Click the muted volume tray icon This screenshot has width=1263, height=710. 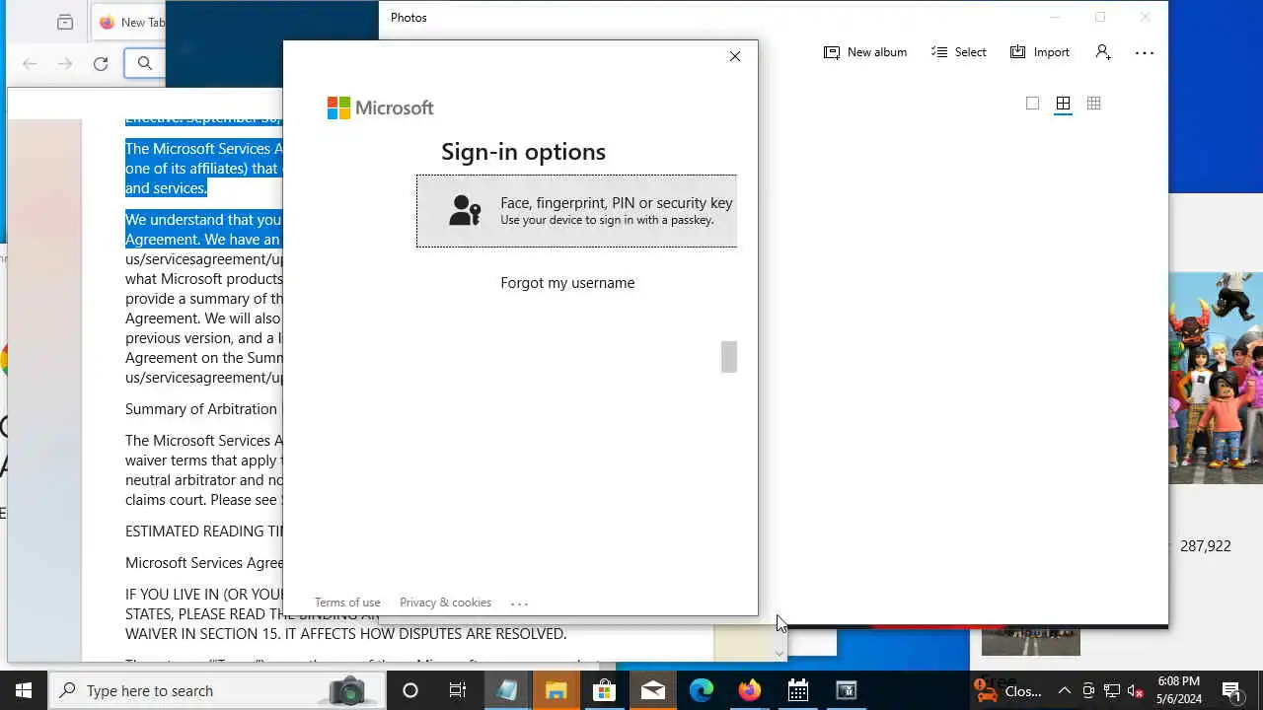coord(1135,690)
